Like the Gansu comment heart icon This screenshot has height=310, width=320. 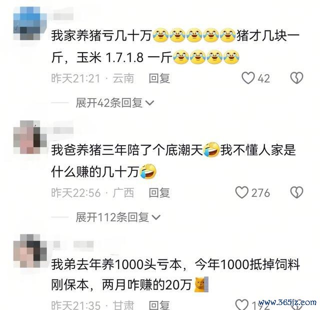pos(242,304)
